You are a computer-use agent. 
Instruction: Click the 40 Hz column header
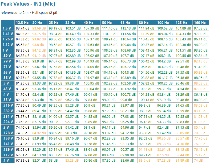coord(88,23)
